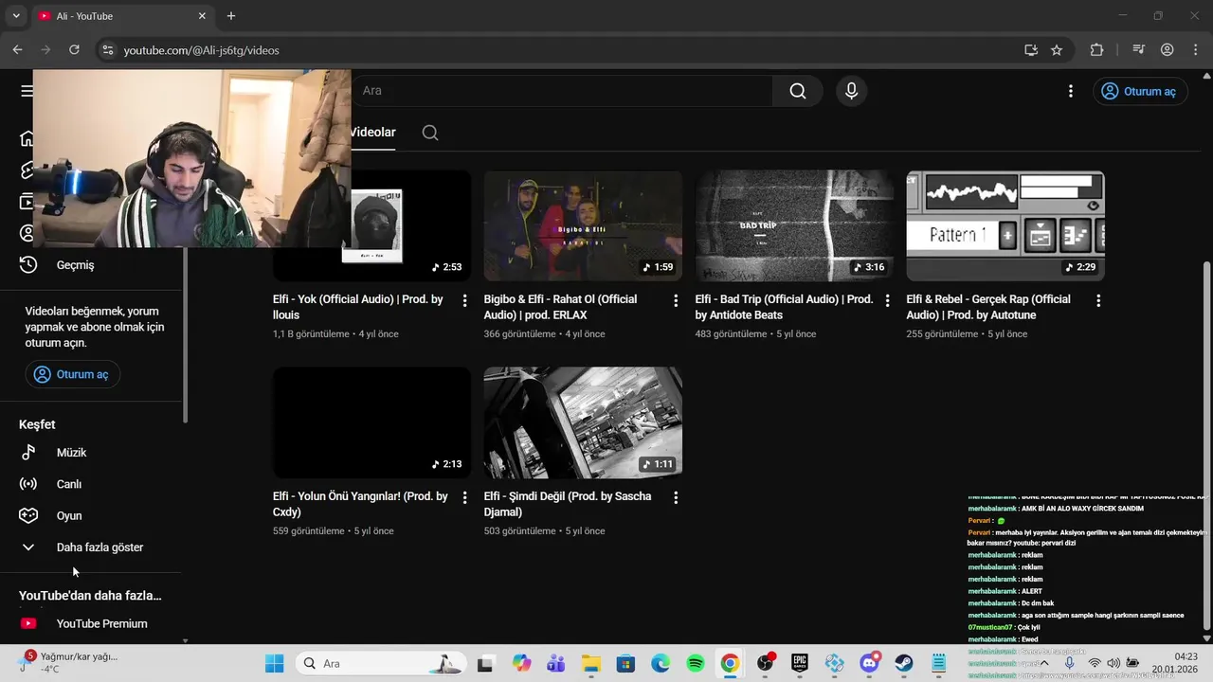Go back with the browser back arrow
1213x682 pixels.
17,50
